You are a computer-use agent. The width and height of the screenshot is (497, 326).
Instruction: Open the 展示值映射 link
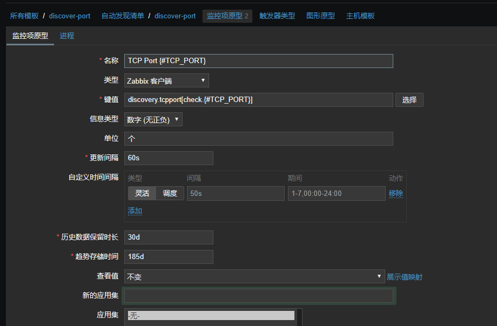tap(405, 277)
